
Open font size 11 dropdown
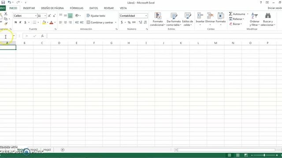(45, 16)
